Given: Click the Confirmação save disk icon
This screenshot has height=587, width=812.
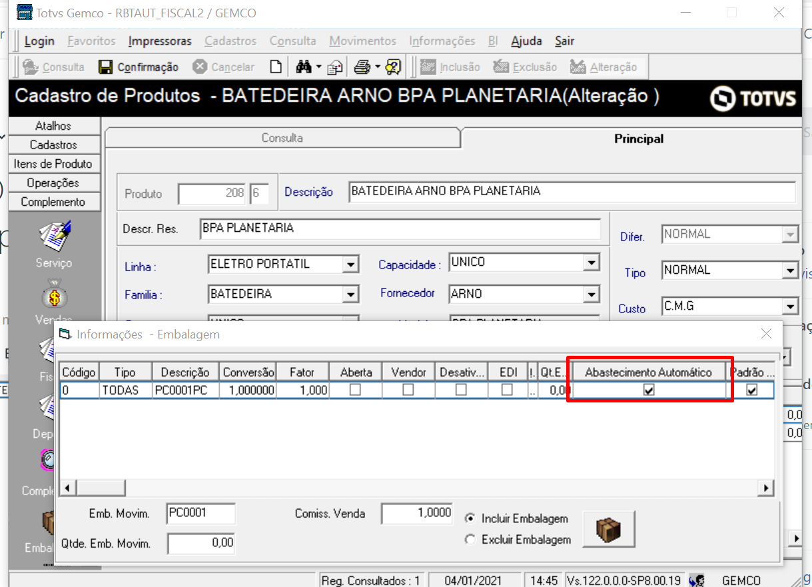Looking at the screenshot, I should point(105,67).
